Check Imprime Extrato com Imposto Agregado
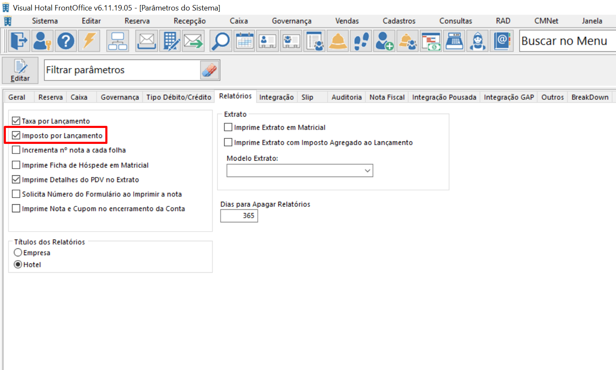The image size is (616, 370). point(228,142)
